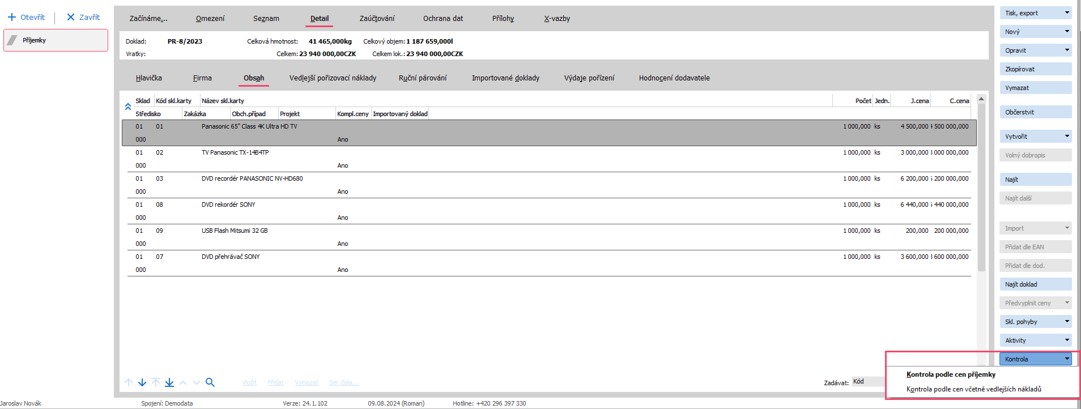Click scrollbar up arrow of the table
The width and height of the screenshot is (1081, 409).
(981, 99)
